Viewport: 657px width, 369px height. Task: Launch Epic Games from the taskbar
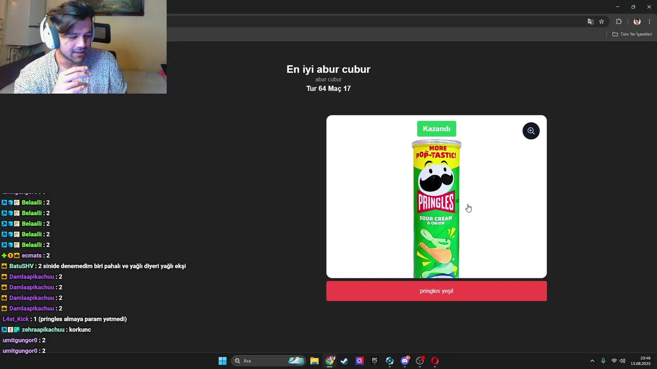[x=375, y=361]
